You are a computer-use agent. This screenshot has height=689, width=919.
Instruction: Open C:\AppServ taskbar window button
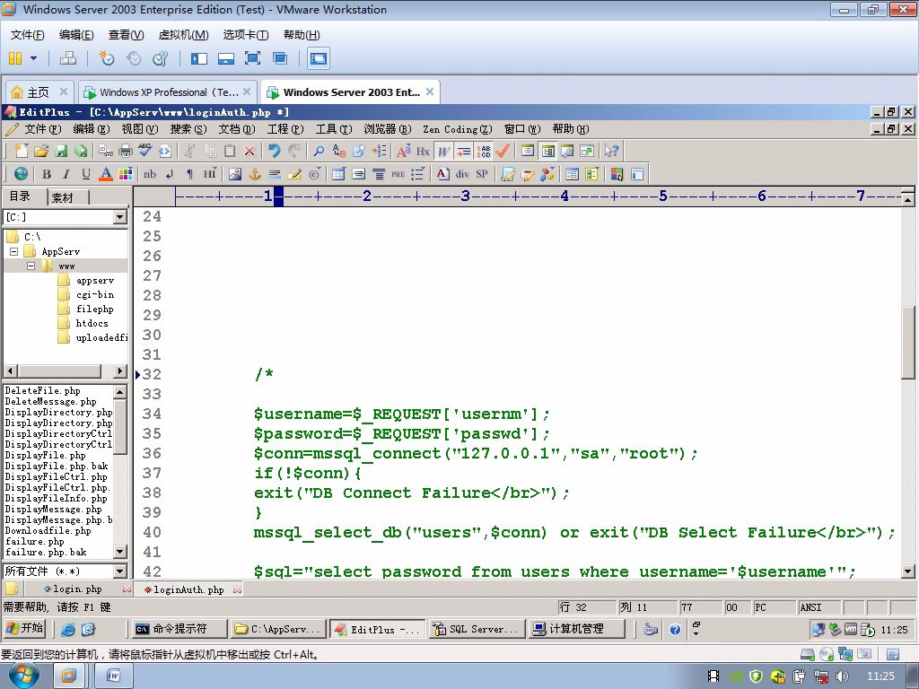(278, 629)
